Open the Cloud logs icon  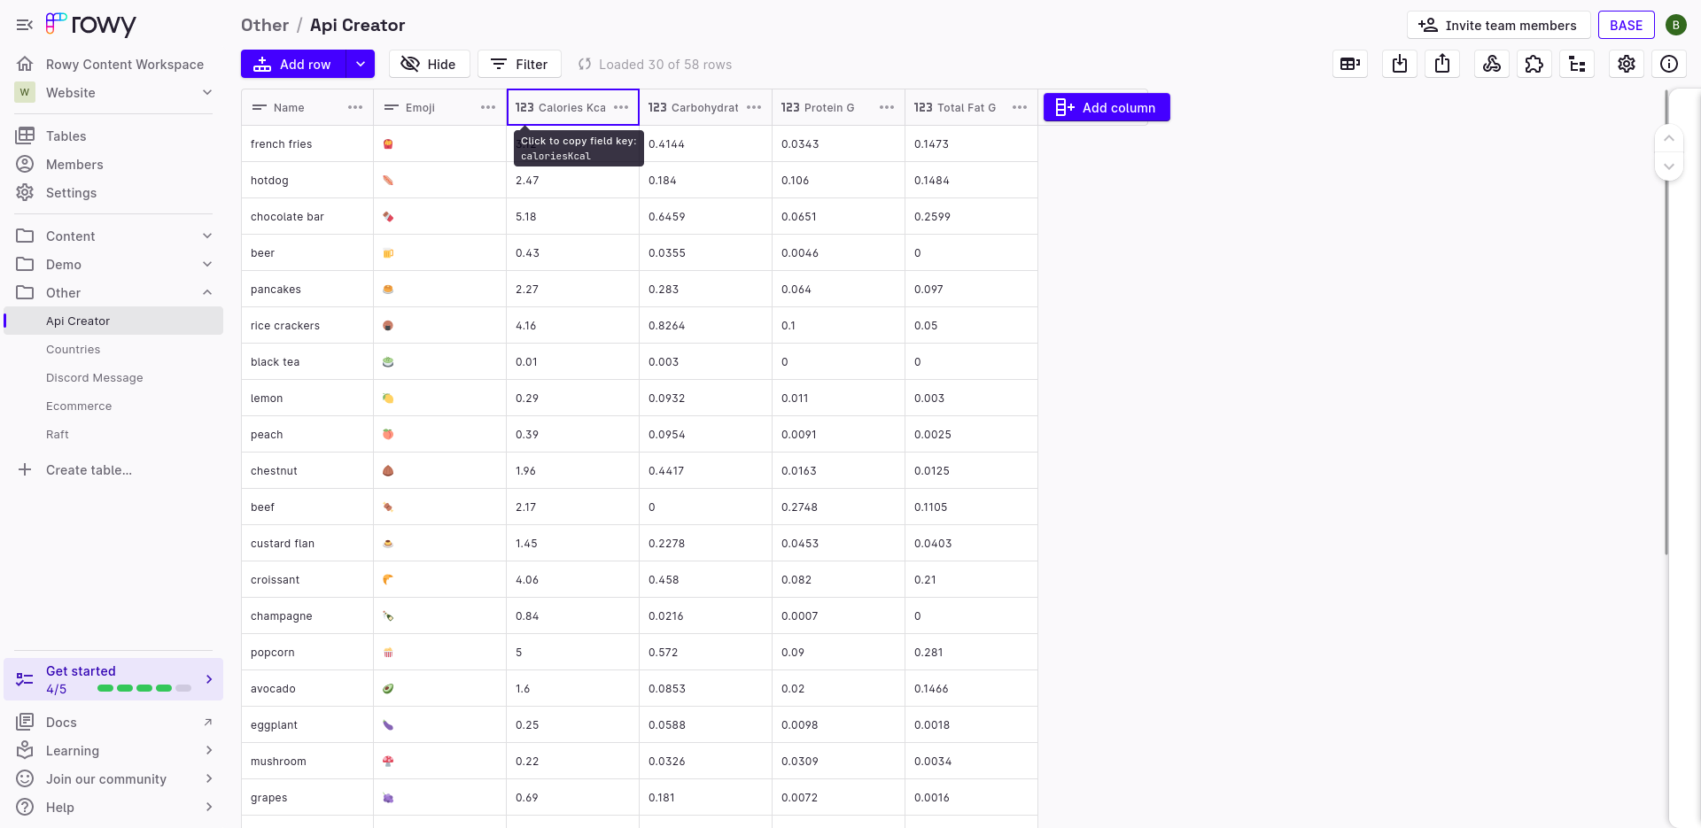(x=1577, y=64)
